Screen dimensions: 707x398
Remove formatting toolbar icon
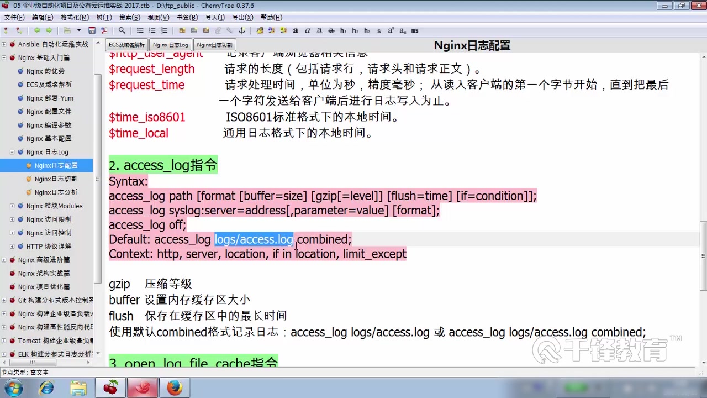point(260,30)
